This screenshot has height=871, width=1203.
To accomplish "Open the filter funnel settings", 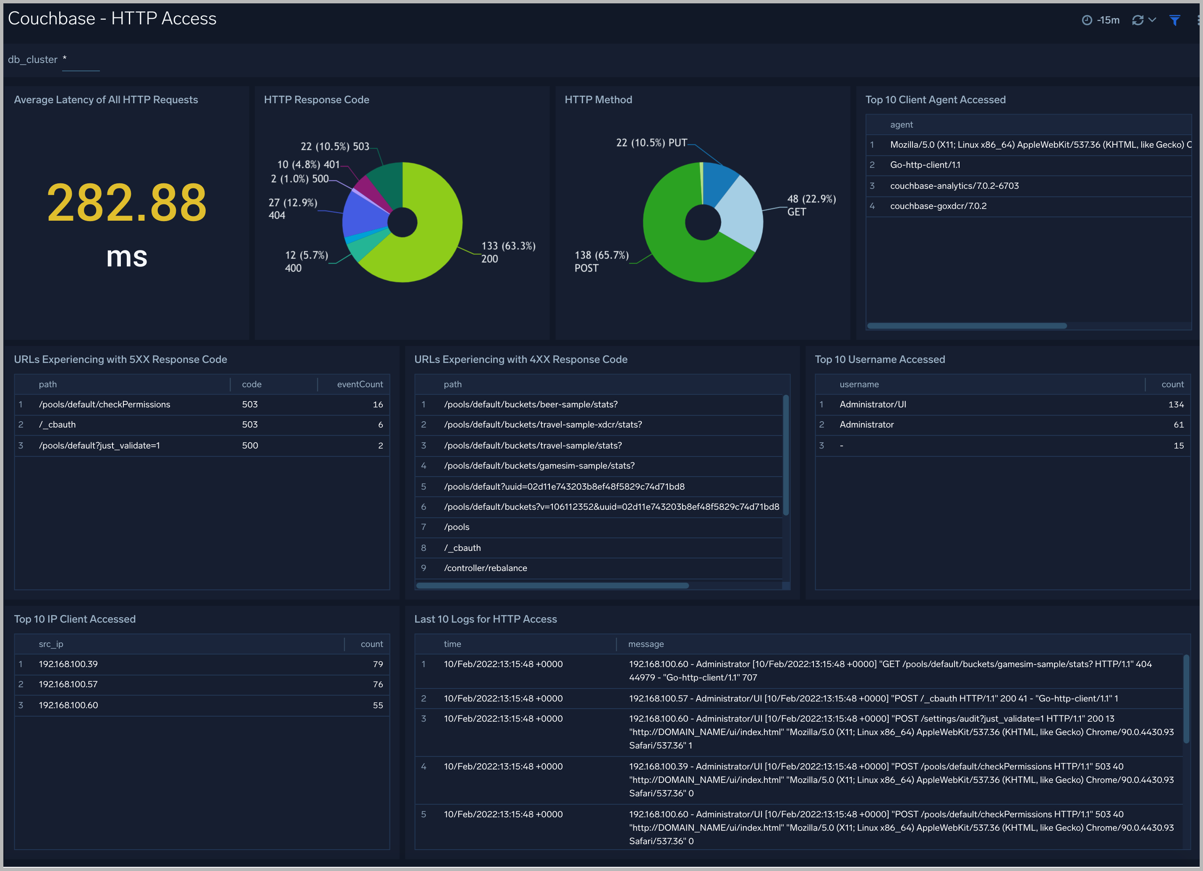I will click(1174, 20).
